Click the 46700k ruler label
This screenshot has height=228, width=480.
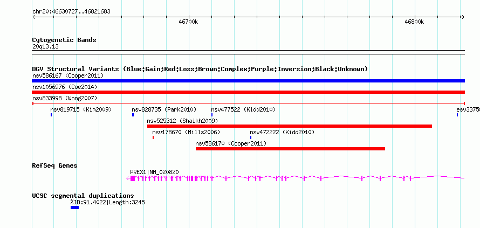pyautogui.click(x=188, y=22)
